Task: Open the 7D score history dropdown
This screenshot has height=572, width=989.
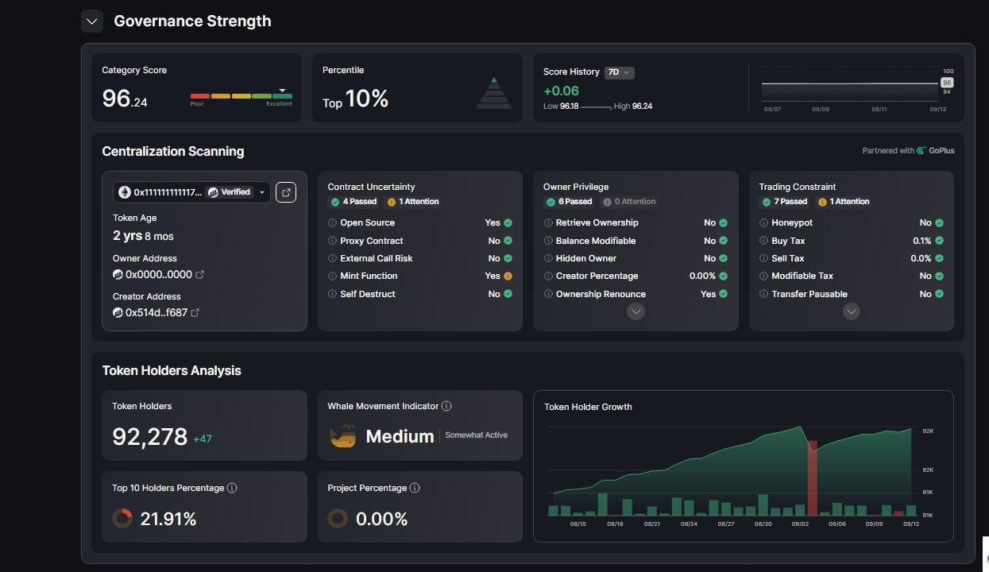Action: pyautogui.click(x=620, y=72)
